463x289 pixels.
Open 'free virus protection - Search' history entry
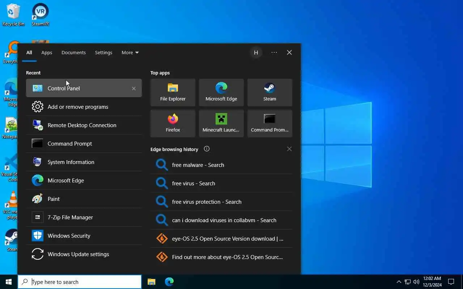point(221,202)
